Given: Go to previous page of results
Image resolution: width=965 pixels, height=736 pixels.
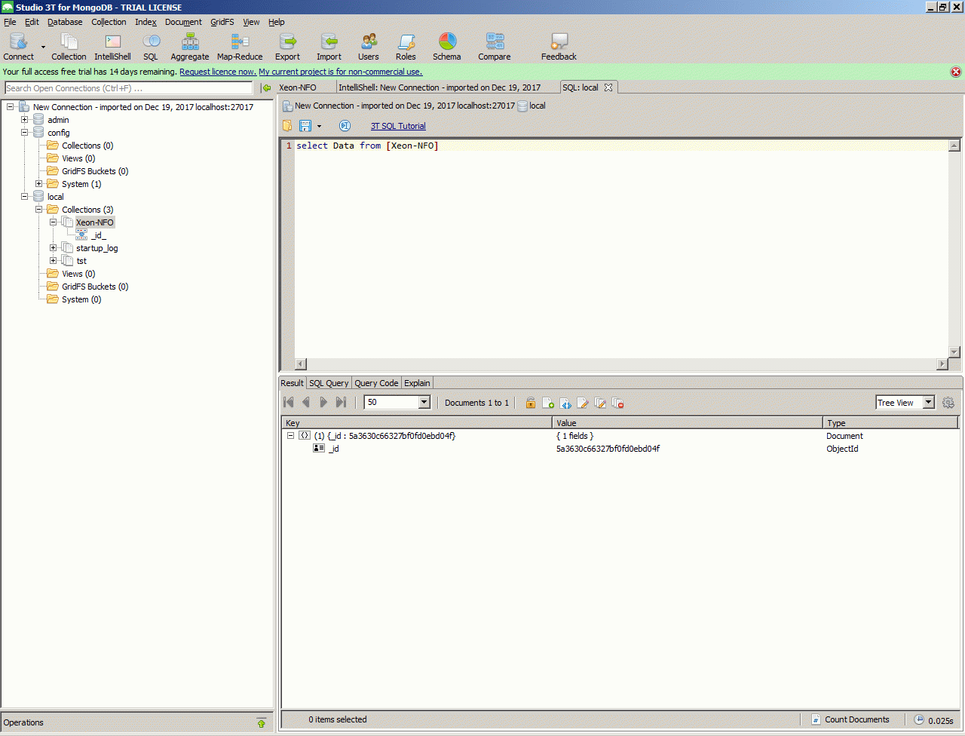Looking at the screenshot, I should click(306, 403).
